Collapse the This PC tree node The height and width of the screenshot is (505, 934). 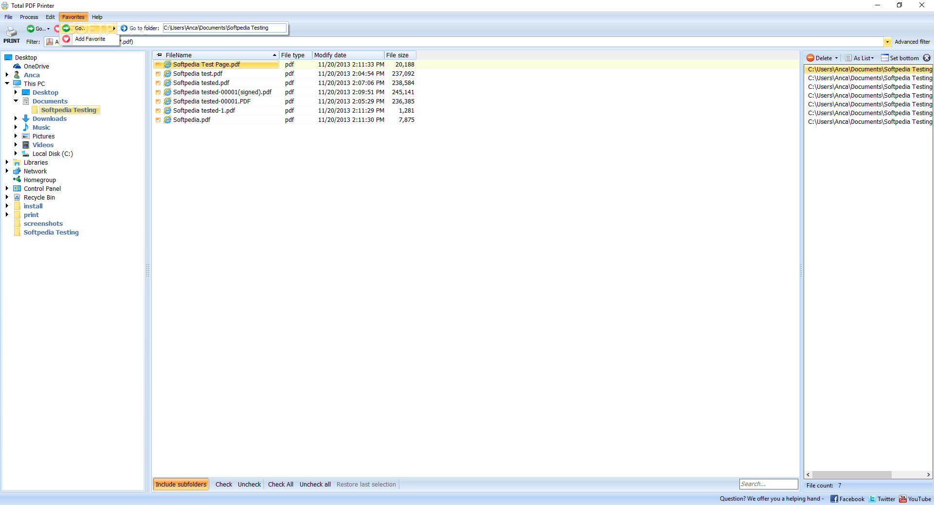pyautogui.click(x=7, y=84)
